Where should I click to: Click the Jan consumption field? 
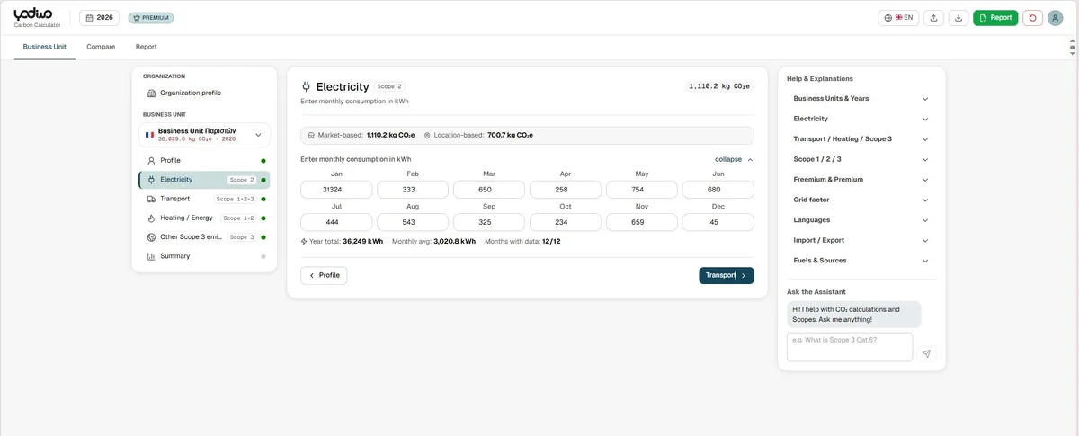tap(336, 190)
